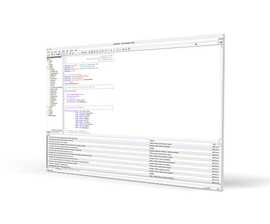
Task: Click the Ln 1, Col 1 status bar entry
Action: coord(207,188)
